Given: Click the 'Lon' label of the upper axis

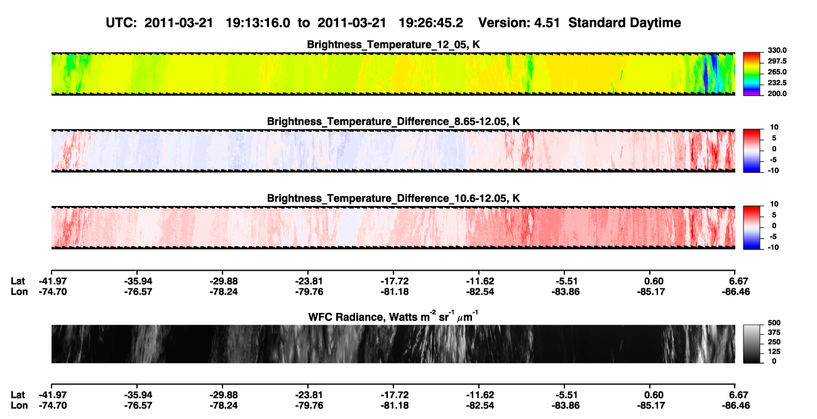Looking at the screenshot, I should [x=19, y=291].
